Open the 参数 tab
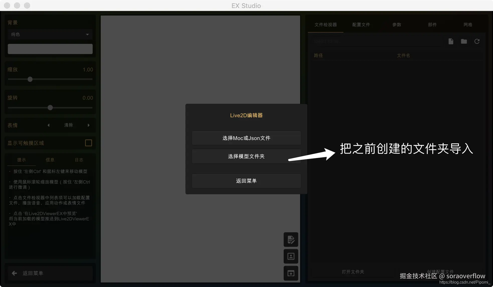Viewport: 493px width, 287px height. (x=397, y=25)
